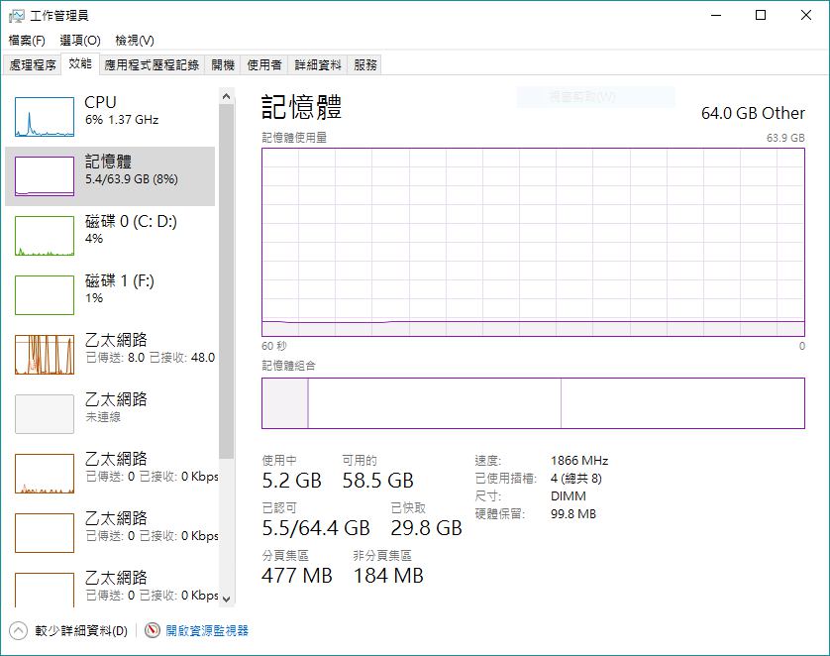This screenshot has width=830, height=656.
Task: Select the CPU usage graph thumbnail
Action: point(45,117)
